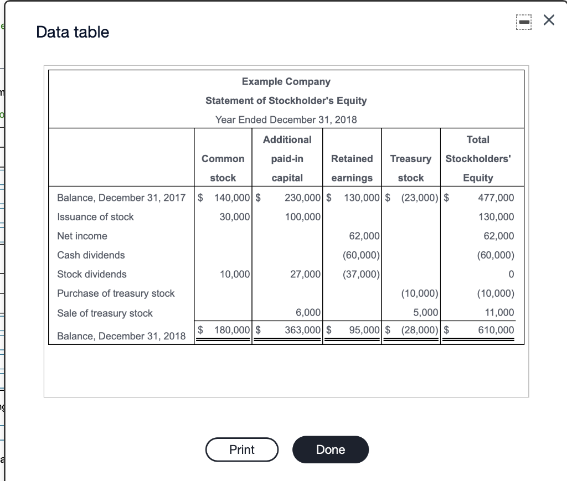Select the Total Stockholders' Equity header
This screenshot has height=481, width=567.
click(477, 158)
